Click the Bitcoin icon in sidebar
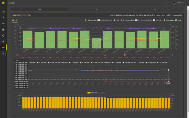Viewport: 189px width, 118px height. [3, 18]
